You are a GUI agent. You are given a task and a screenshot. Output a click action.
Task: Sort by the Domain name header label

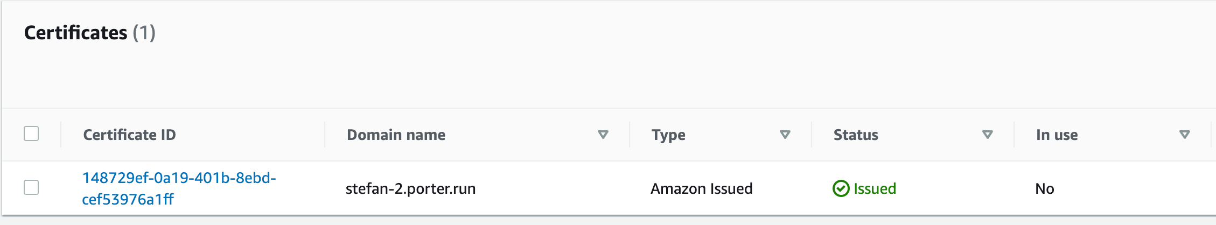pyautogui.click(x=396, y=135)
